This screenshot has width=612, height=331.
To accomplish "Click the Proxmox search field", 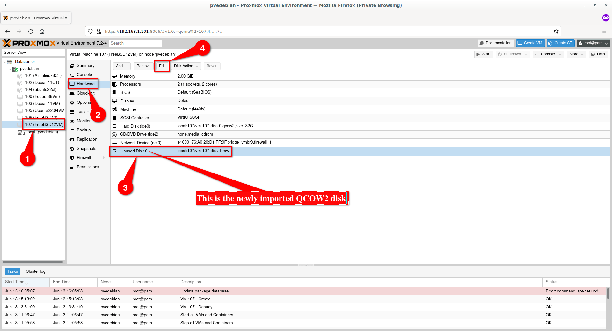I will [x=135, y=43].
